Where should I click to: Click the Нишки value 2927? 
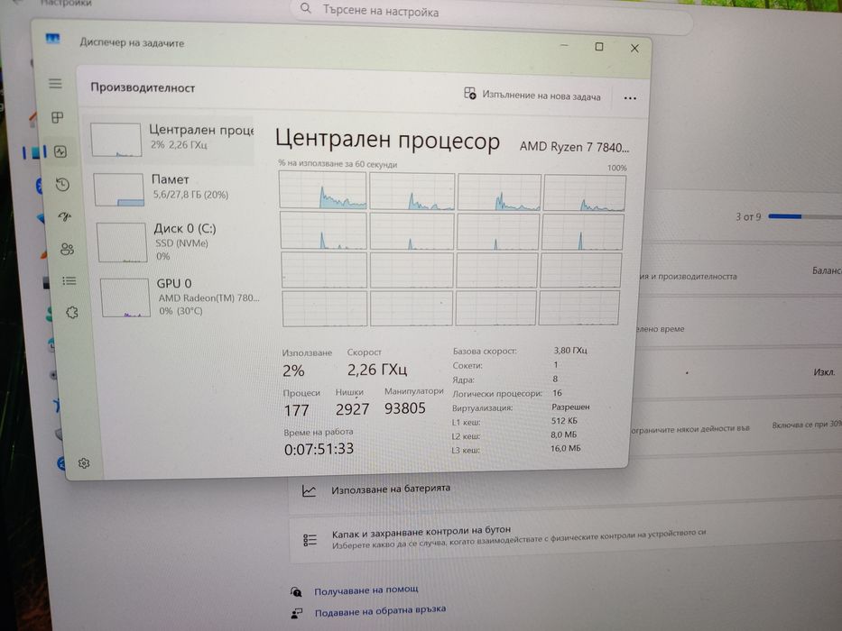[352, 409]
